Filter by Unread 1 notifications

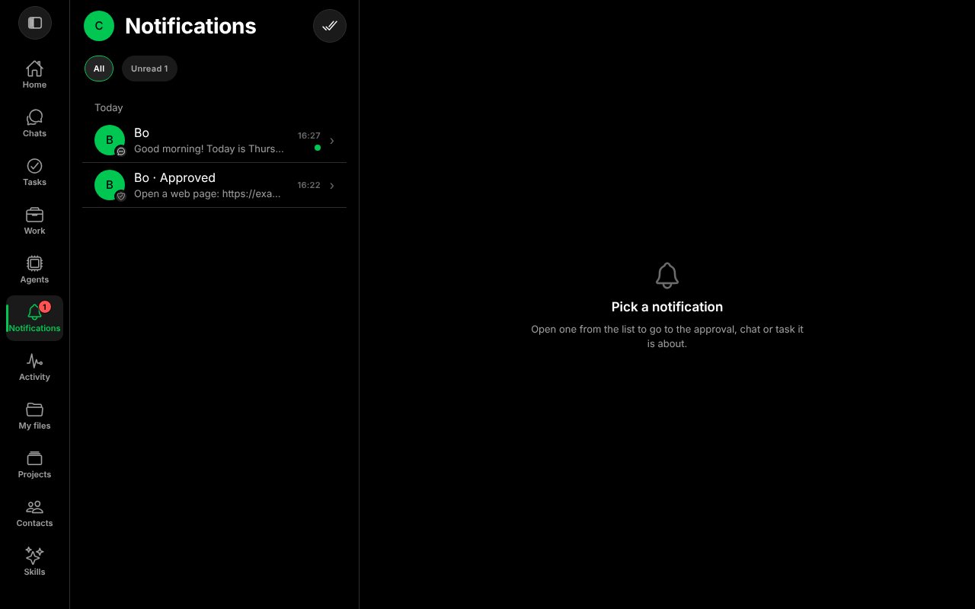coord(149,69)
